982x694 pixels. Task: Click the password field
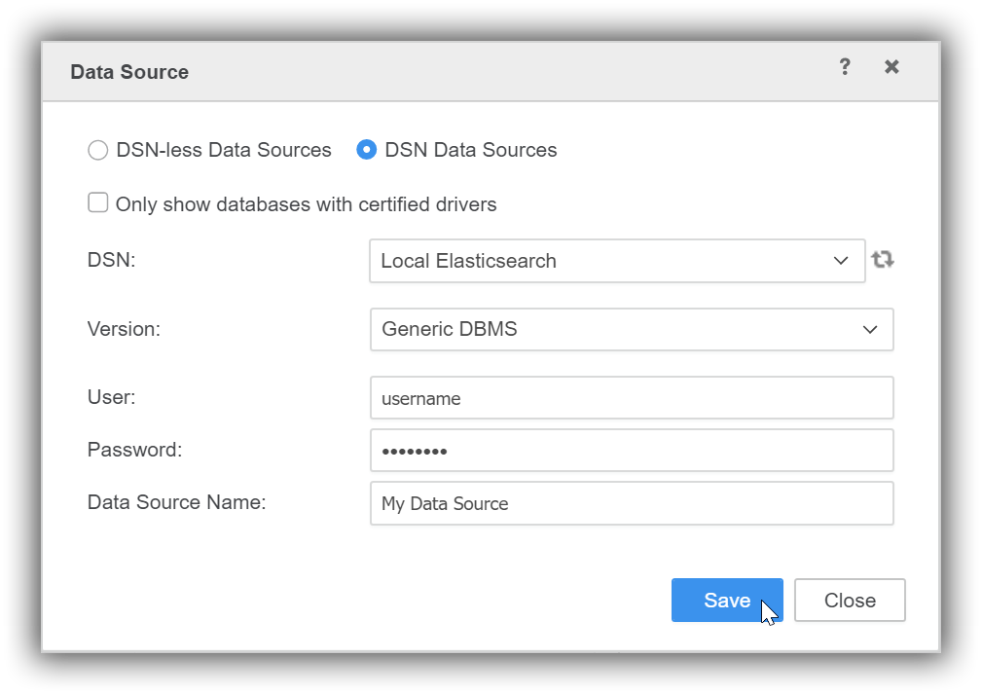[632, 450]
